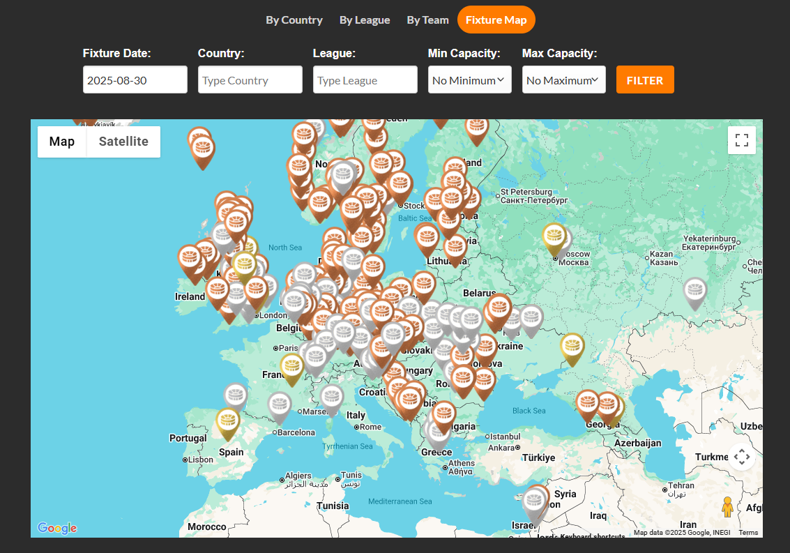790x553 pixels.
Task: Open the Min Capacity dropdown
Action: click(469, 80)
